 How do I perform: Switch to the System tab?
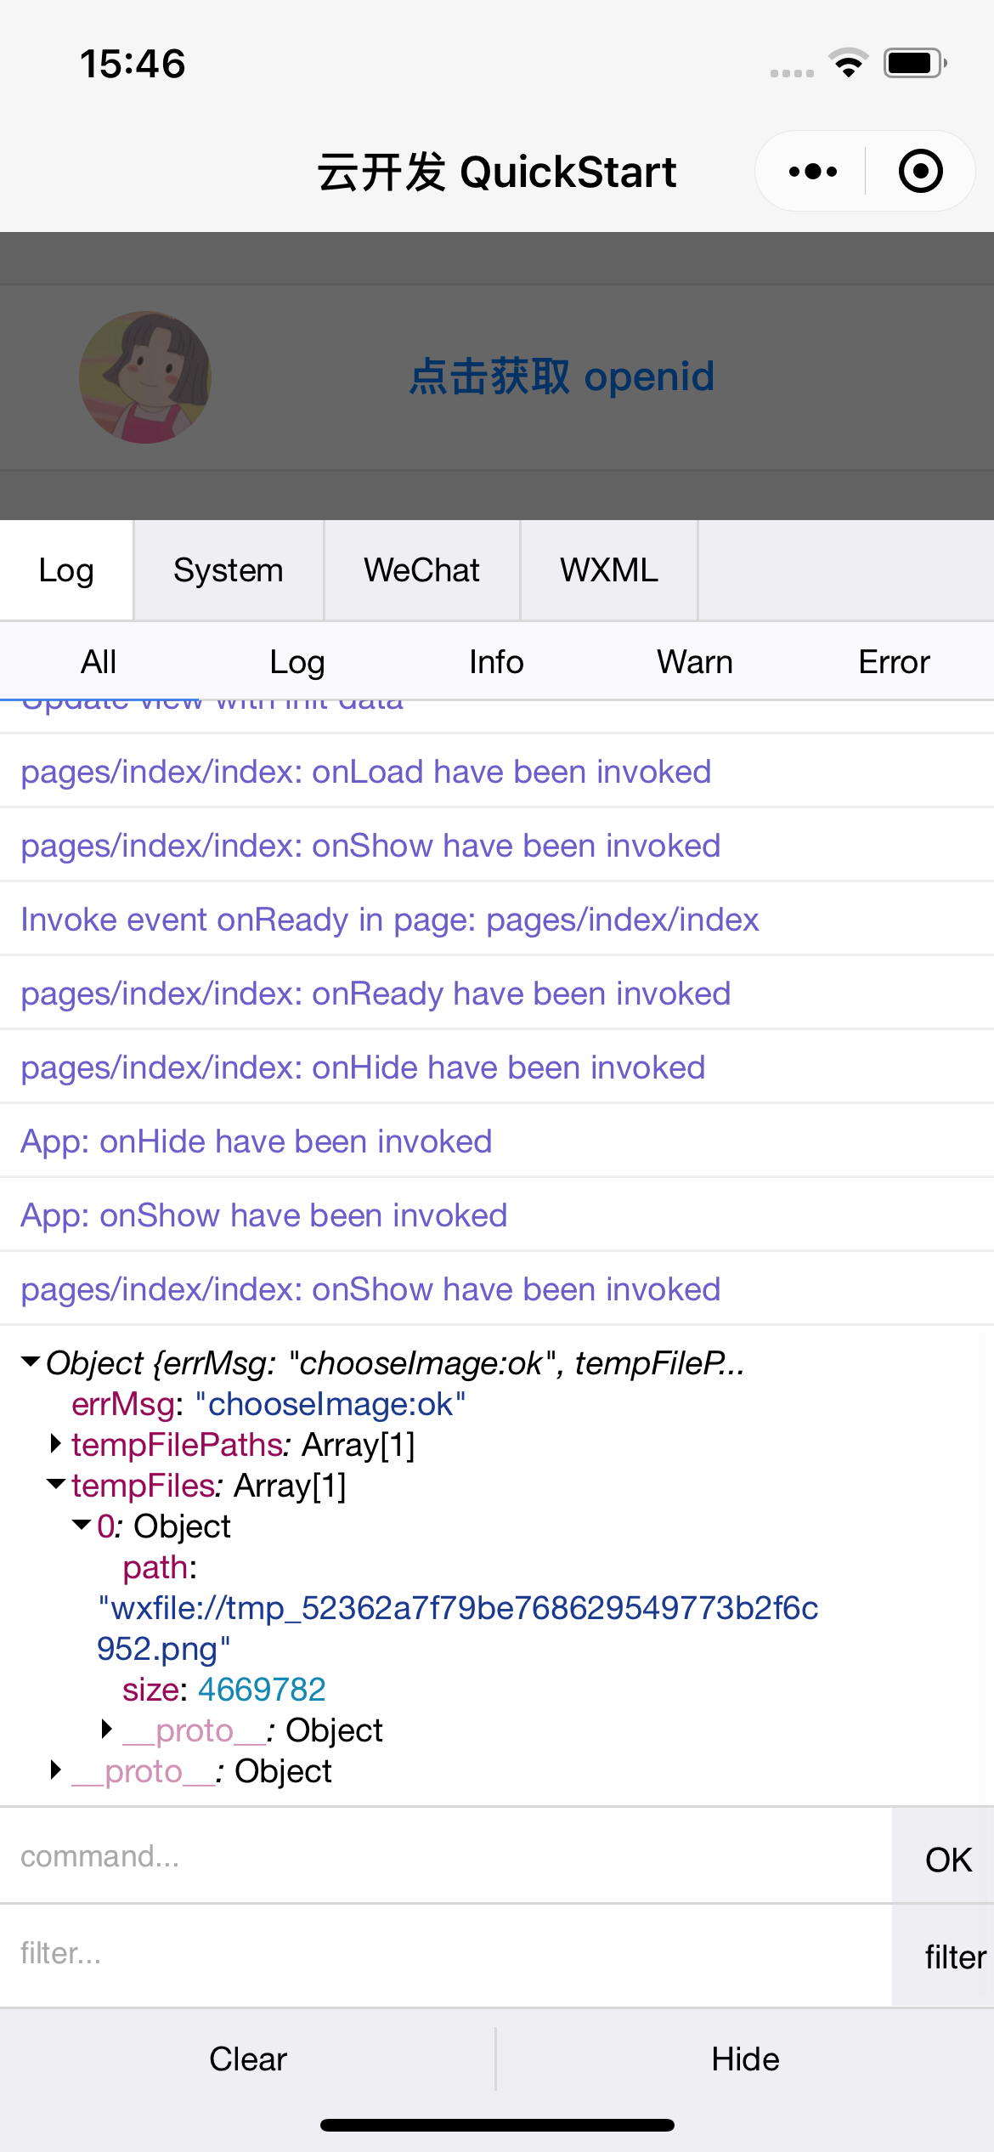pos(229,570)
